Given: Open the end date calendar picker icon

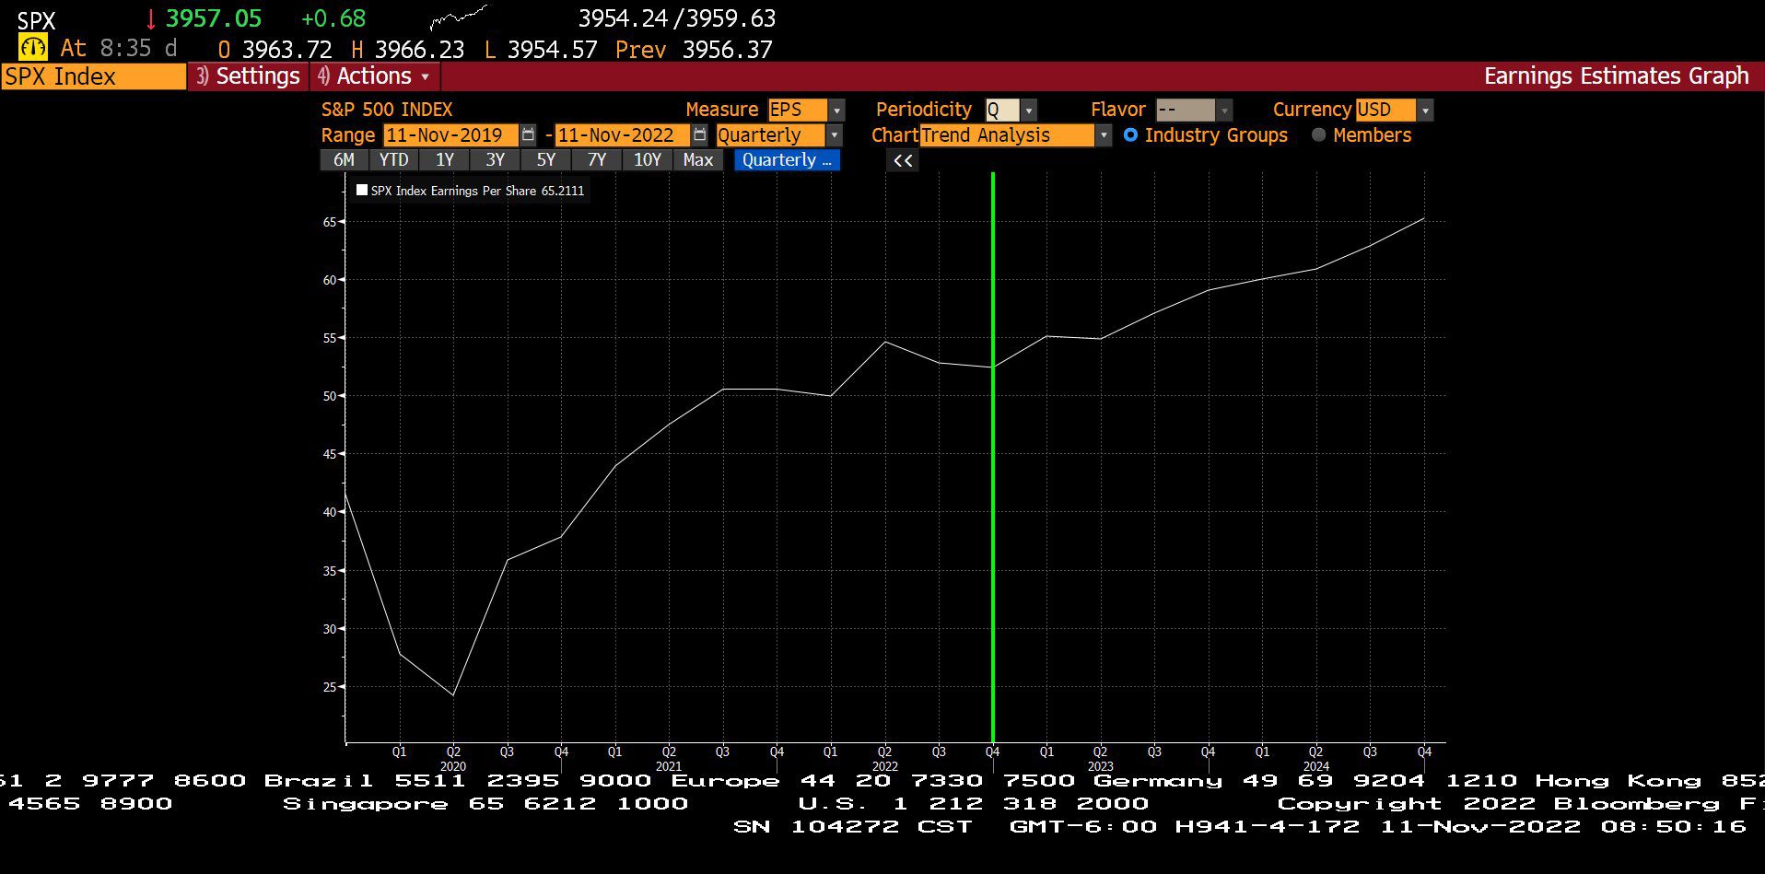Looking at the screenshot, I should [700, 135].
